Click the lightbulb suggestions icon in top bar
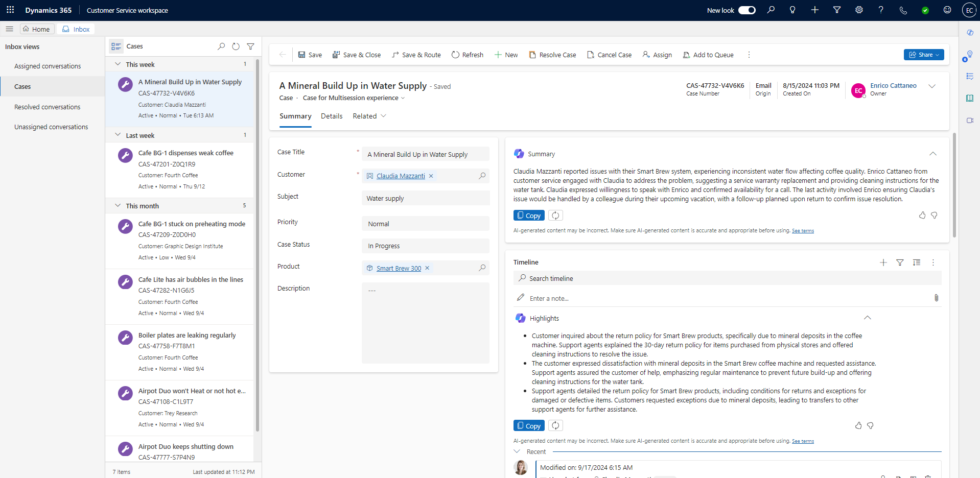 point(792,10)
